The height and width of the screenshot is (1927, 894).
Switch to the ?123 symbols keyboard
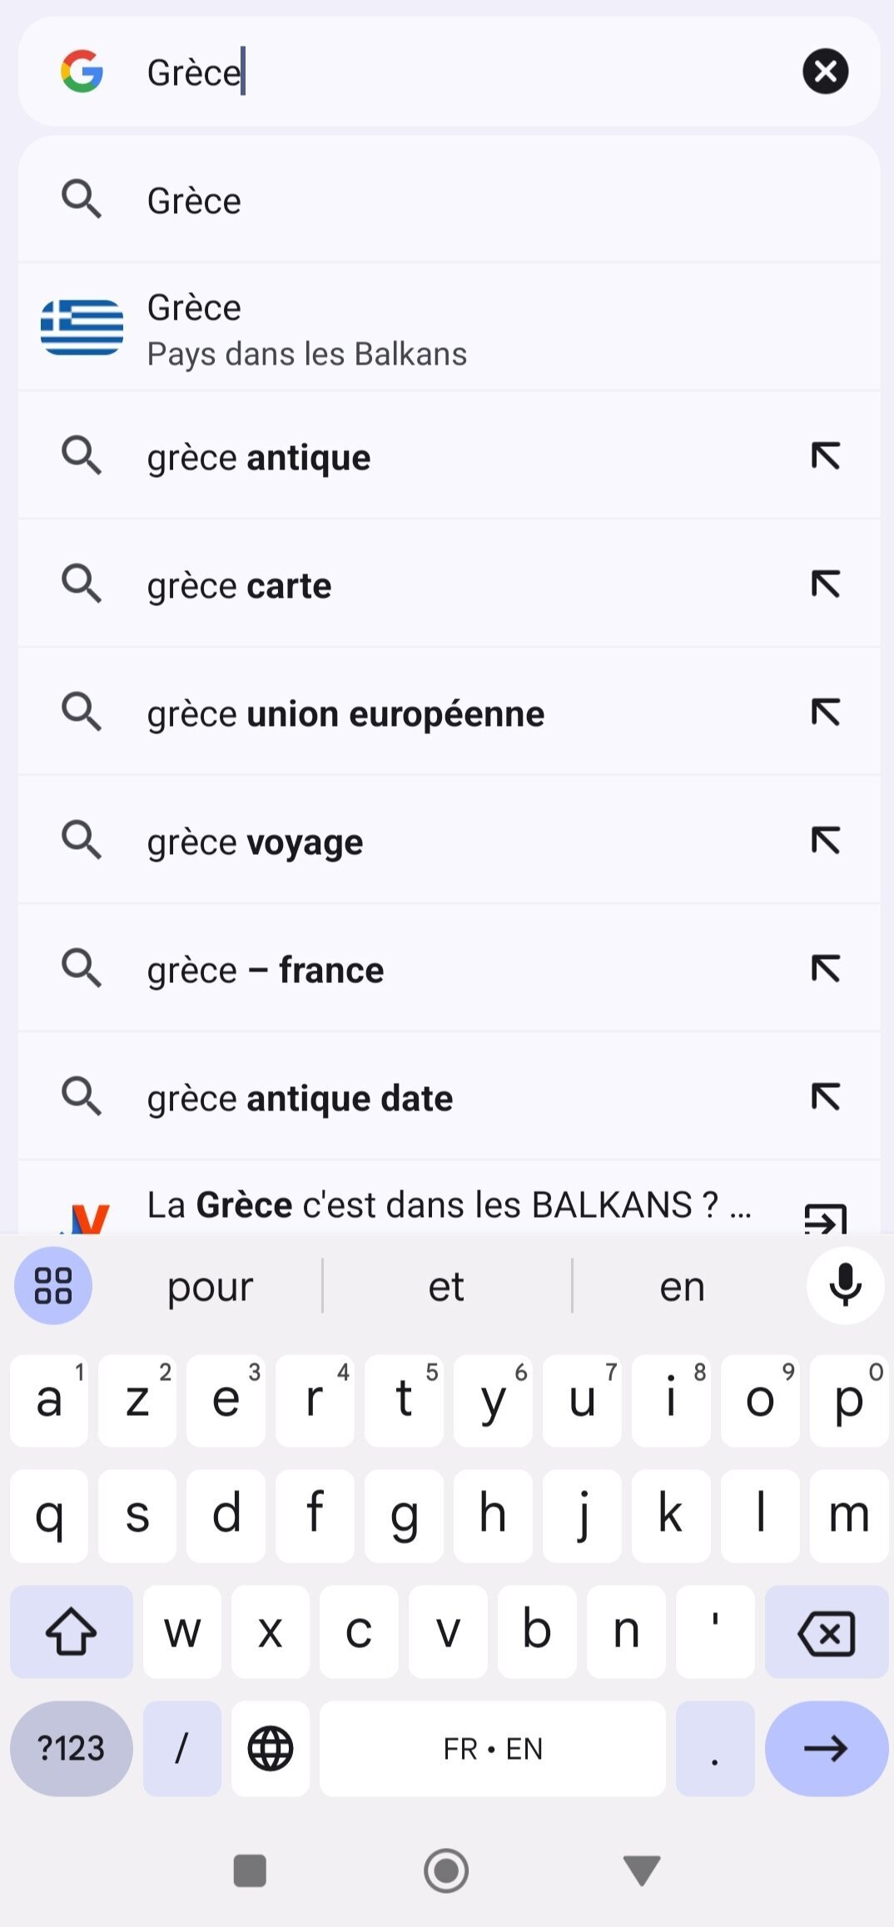[72, 1748]
